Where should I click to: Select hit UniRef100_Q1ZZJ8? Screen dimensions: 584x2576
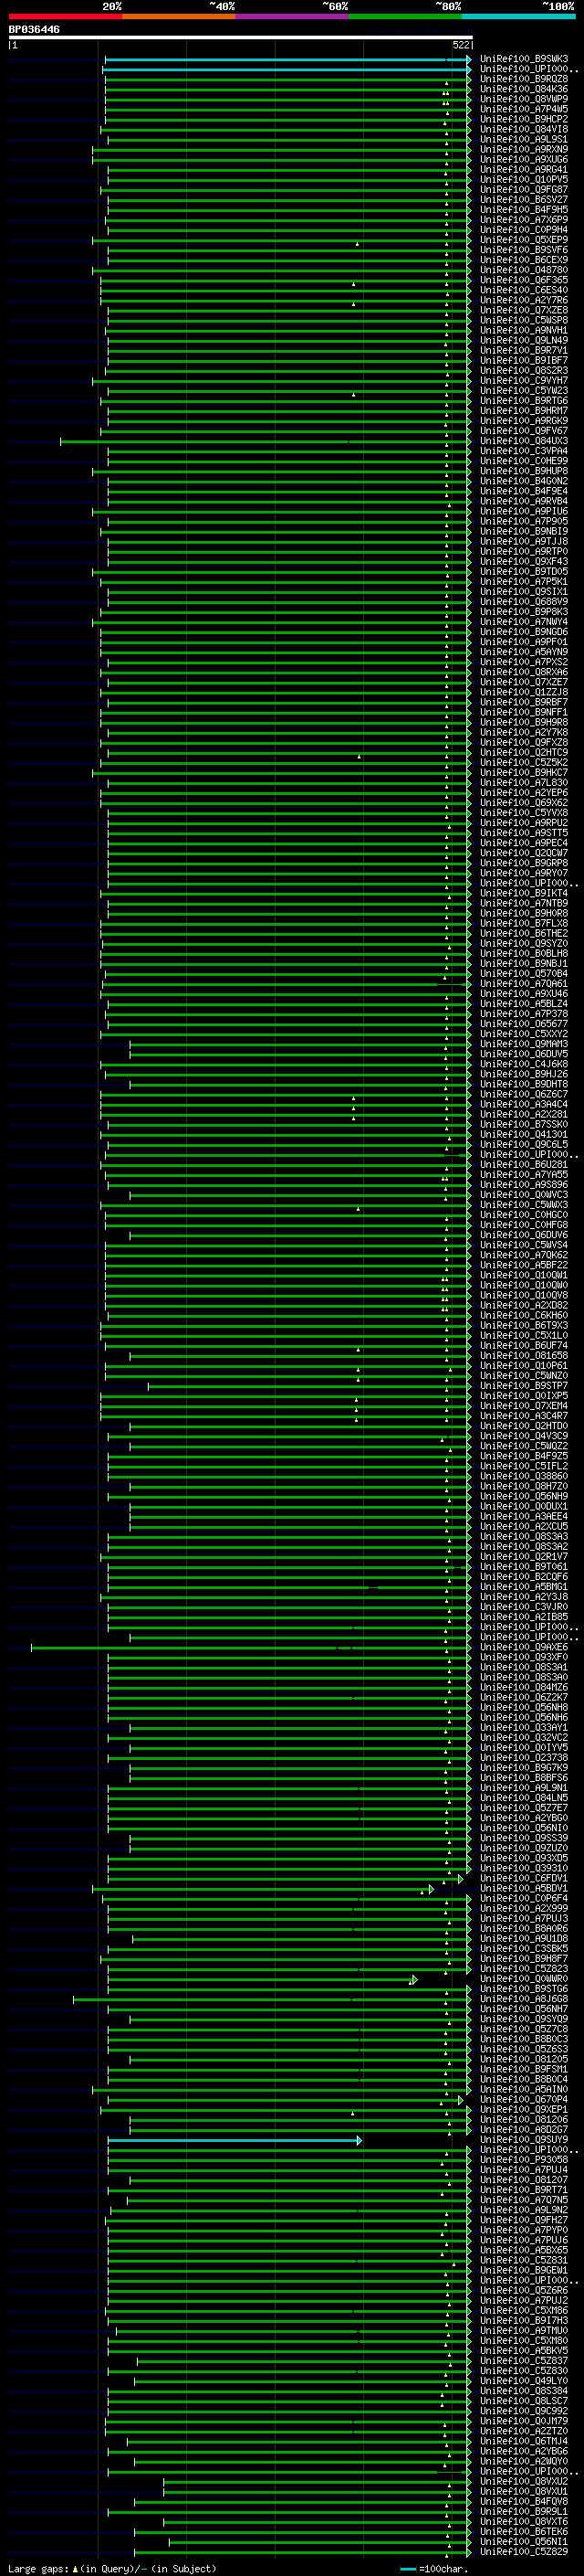coord(524,692)
